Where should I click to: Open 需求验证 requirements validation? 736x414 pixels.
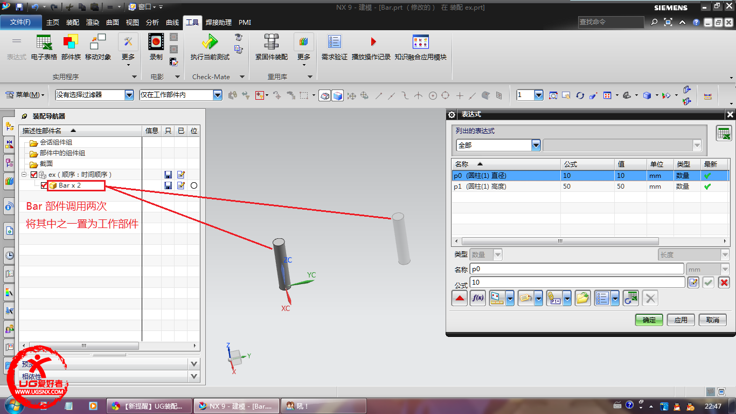click(334, 47)
